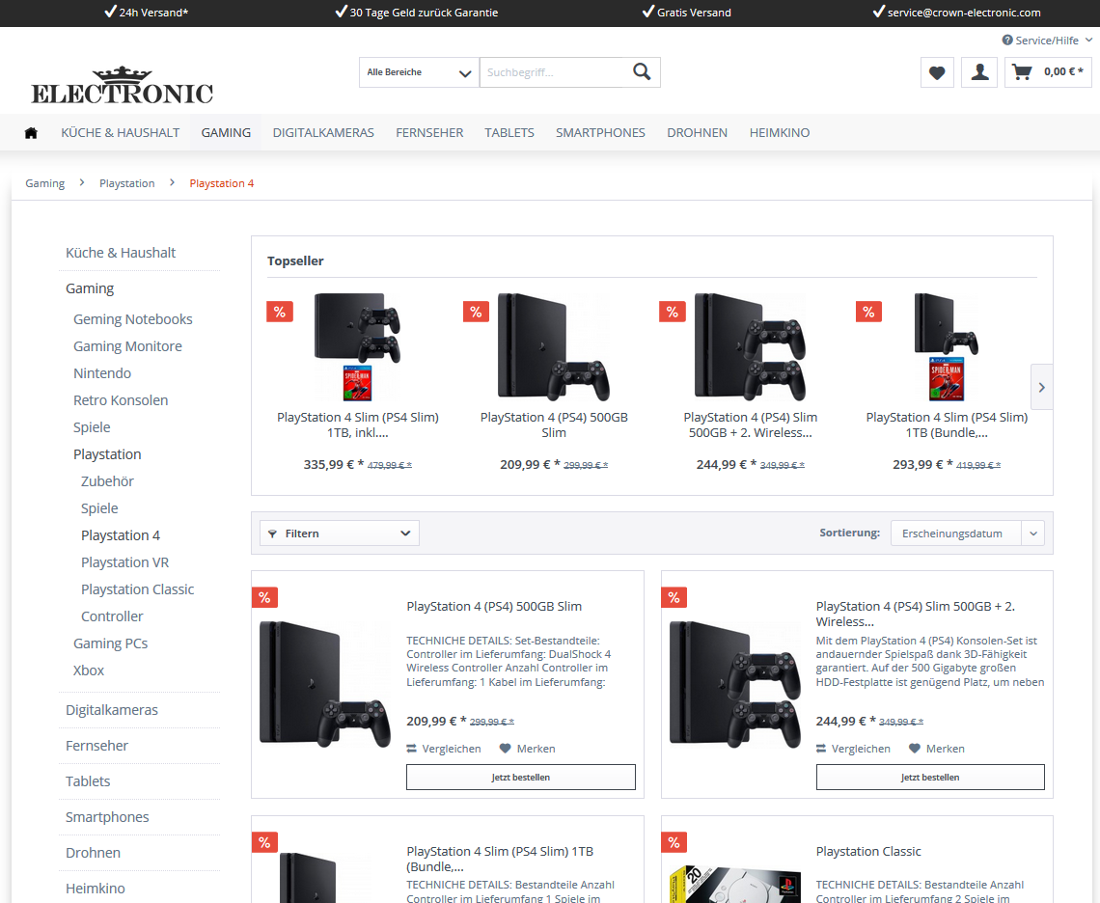Open the Sortierung Erscheinungsdatum dropdown
Screen dimensions: 1100x903
[x=968, y=534]
